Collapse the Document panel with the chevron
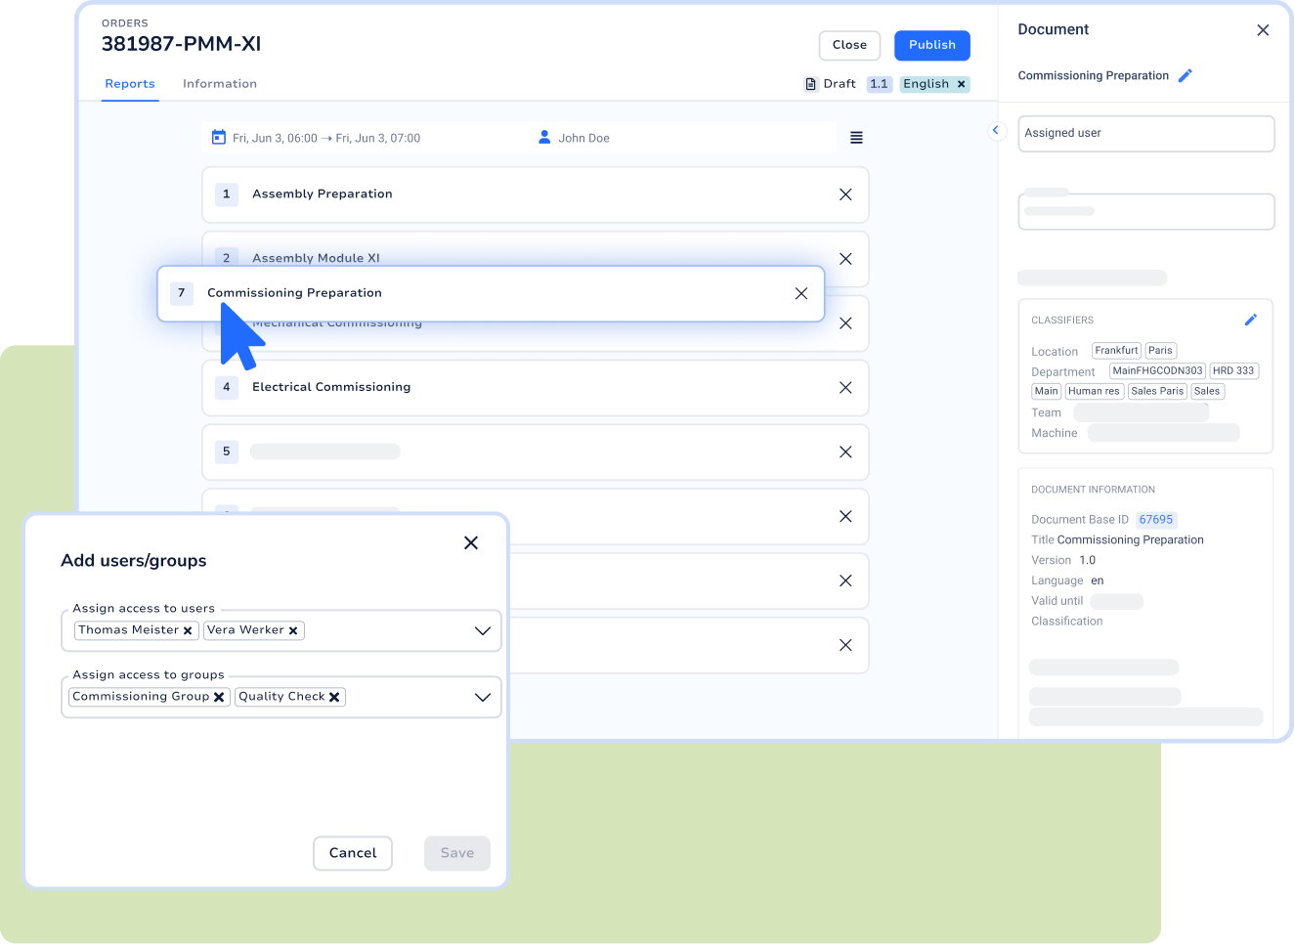The image size is (1294, 944). [996, 130]
